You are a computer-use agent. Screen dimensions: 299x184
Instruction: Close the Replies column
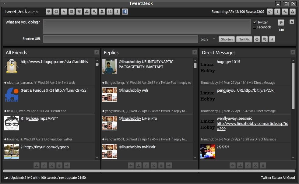point(195,52)
